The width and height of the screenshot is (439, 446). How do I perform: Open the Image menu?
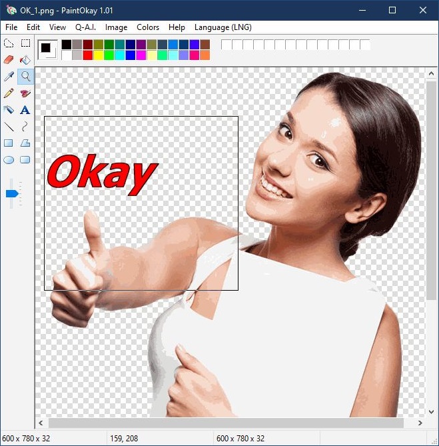(116, 27)
